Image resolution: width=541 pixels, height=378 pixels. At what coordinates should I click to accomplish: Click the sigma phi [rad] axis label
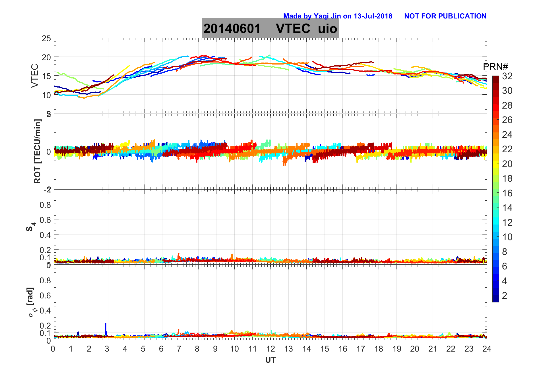click(31, 302)
